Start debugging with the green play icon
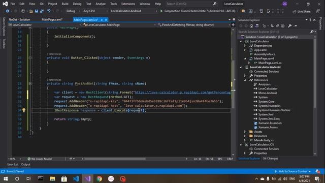Image resolution: width=325 pixels, height=183 pixels. [161, 11]
